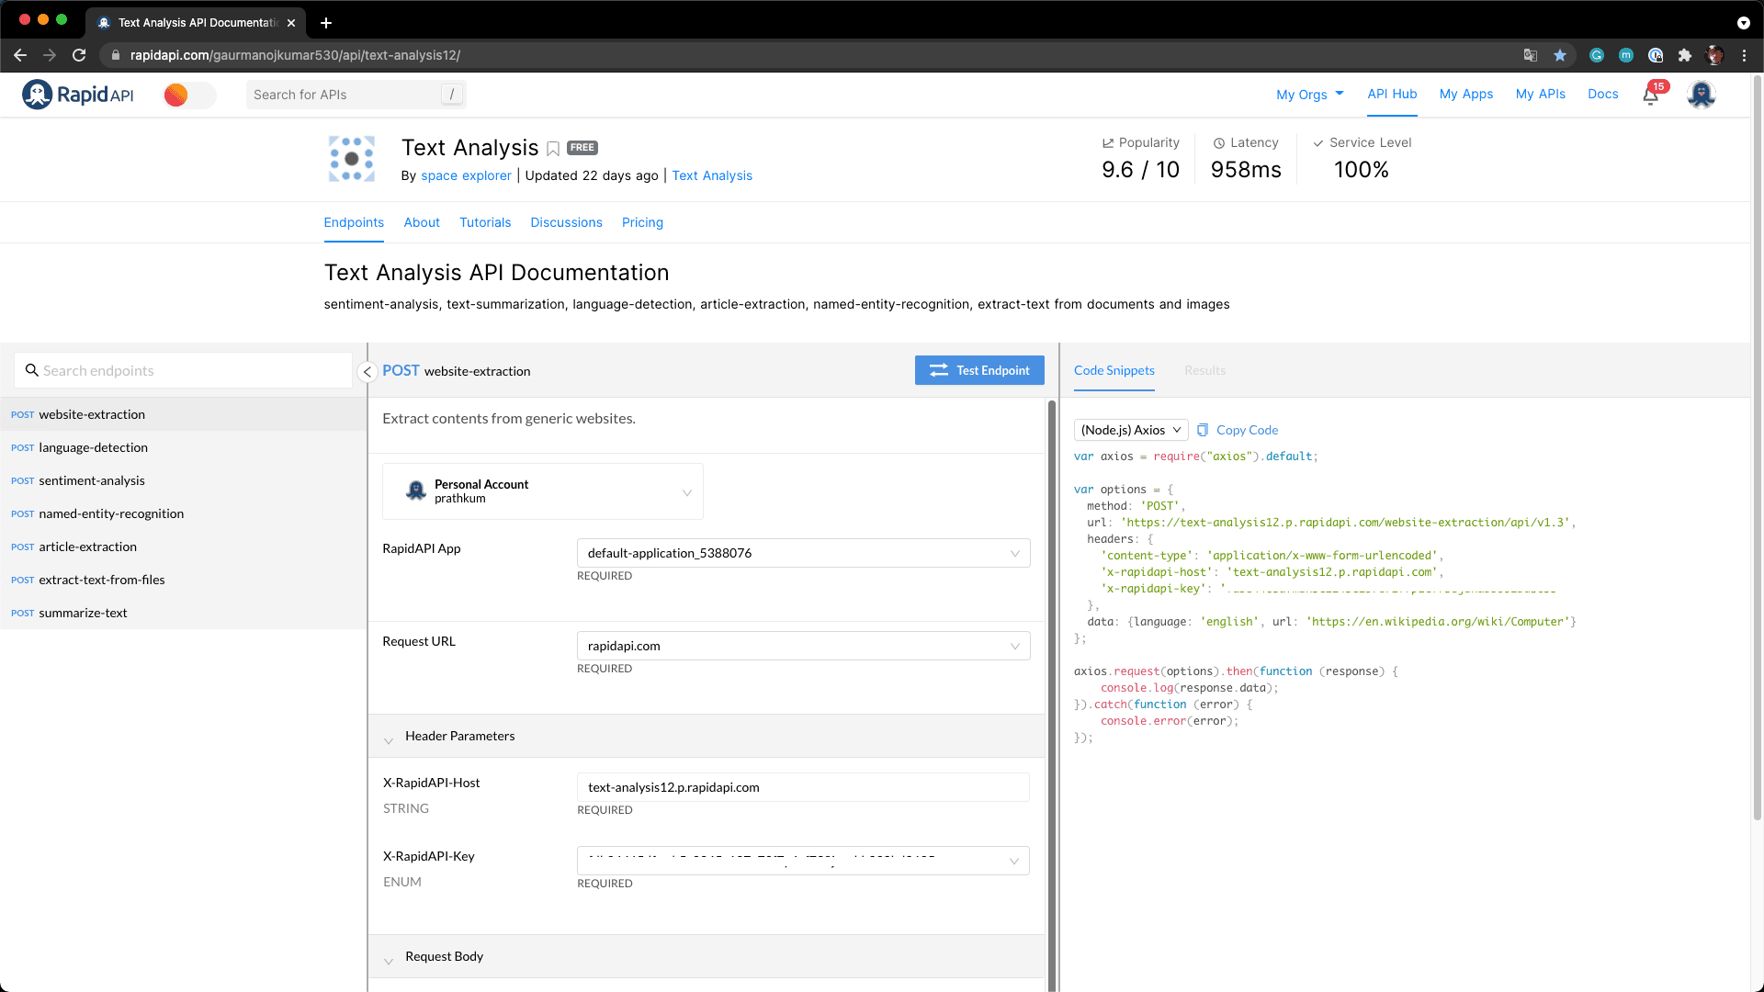Open the Chrome three-dot menu
The image size is (1764, 992).
(x=1744, y=55)
